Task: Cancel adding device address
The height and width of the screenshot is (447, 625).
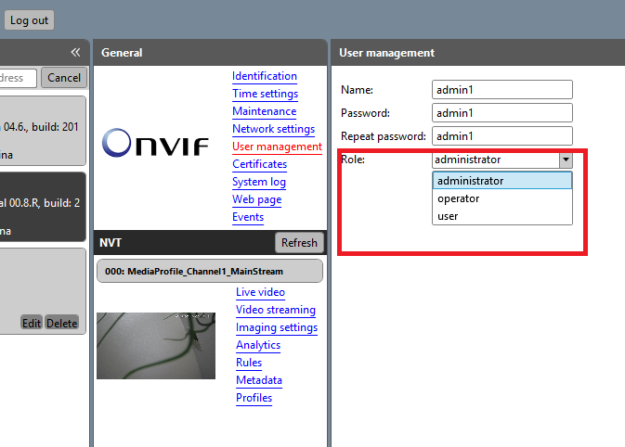Action: [64, 78]
